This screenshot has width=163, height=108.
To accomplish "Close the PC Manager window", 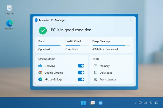I will tap(131, 20).
